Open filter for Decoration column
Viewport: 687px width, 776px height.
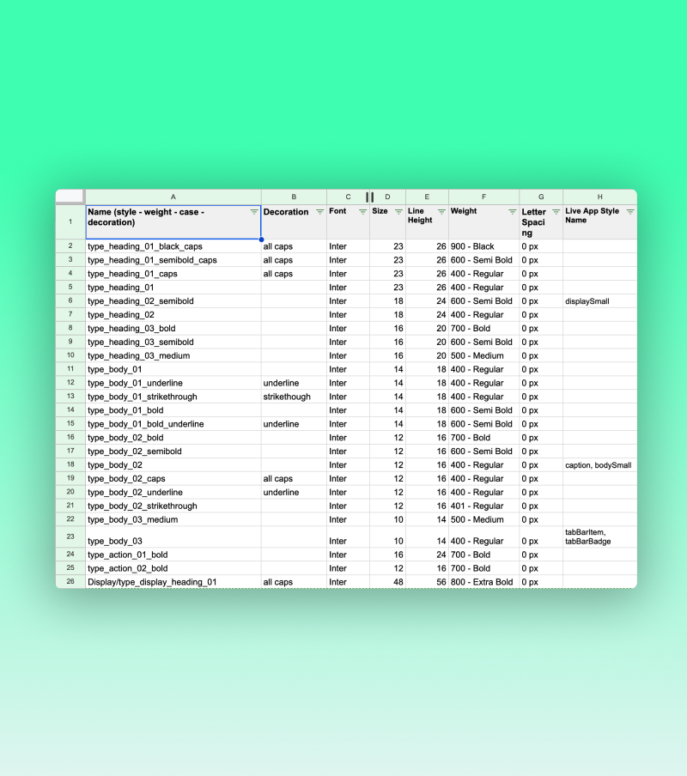tap(319, 212)
